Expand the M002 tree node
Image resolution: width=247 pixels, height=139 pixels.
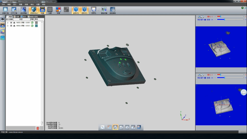(x=8, y=26)
